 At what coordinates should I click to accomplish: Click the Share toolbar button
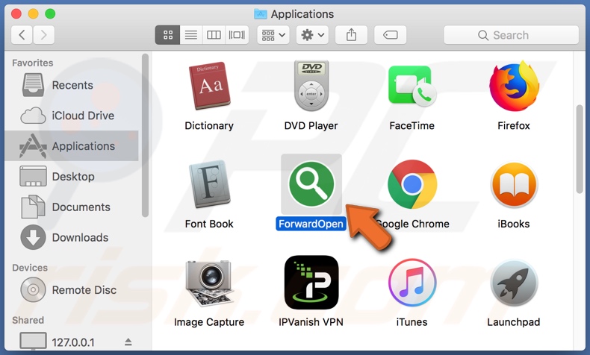coord(351,35)
